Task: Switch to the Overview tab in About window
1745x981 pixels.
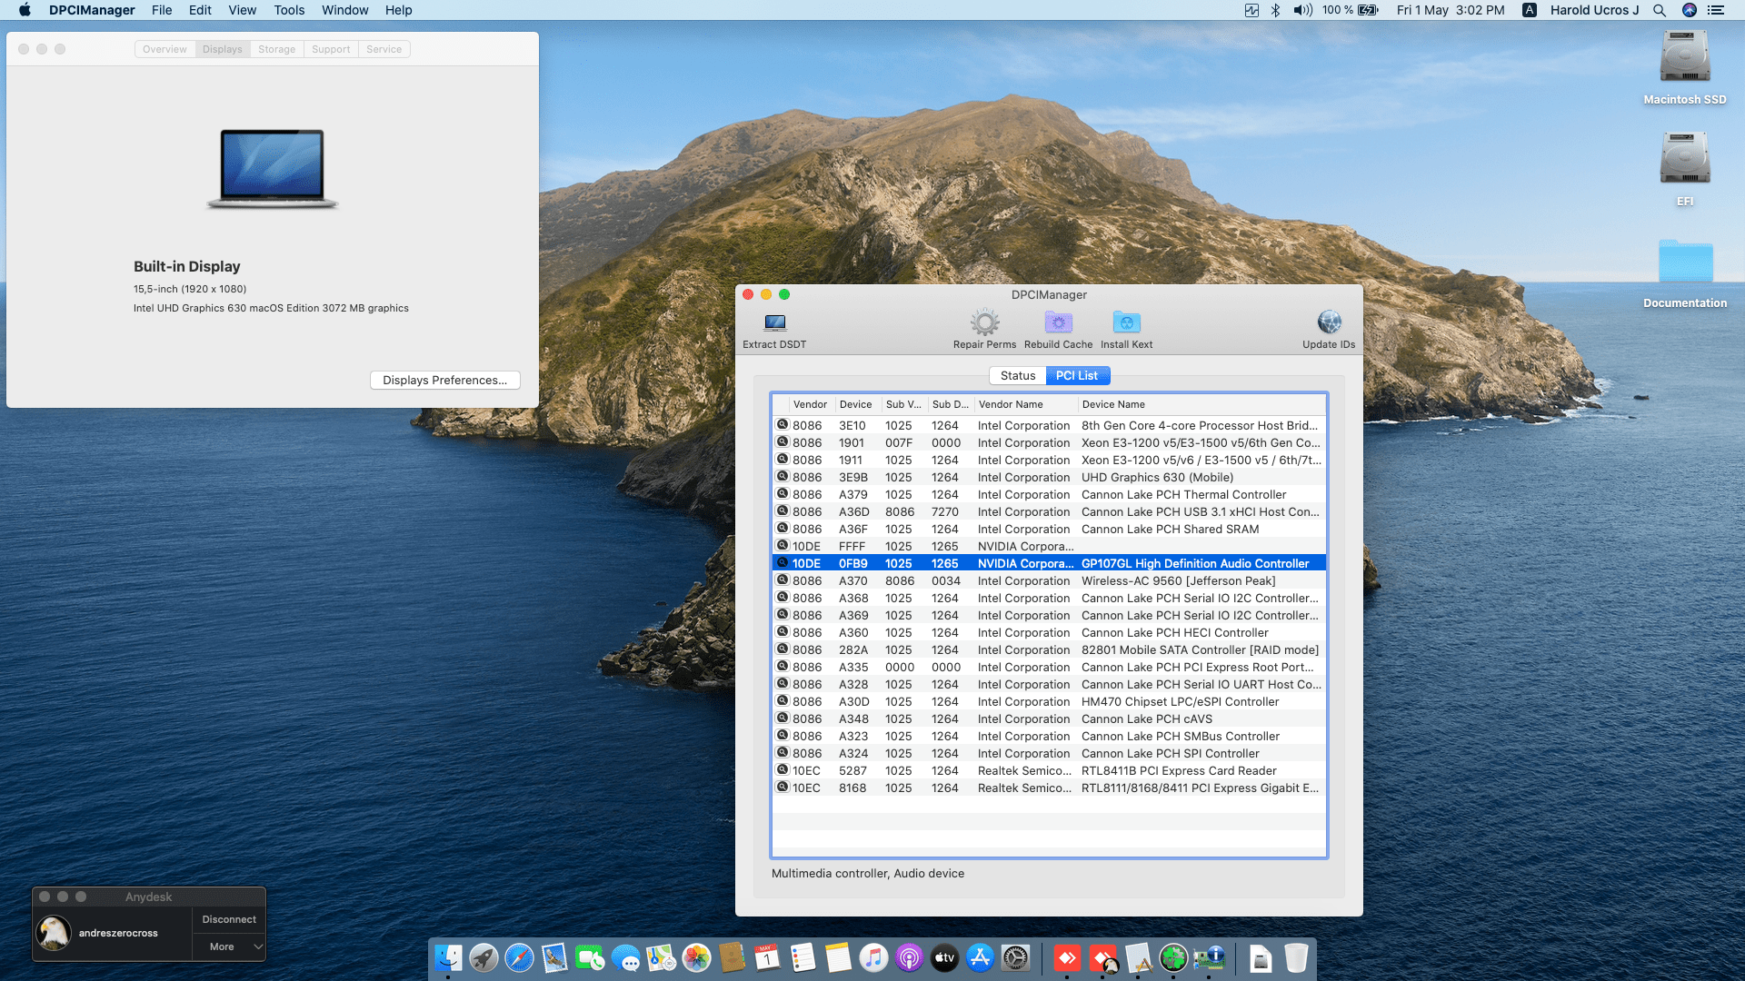Action: [165, 49]
